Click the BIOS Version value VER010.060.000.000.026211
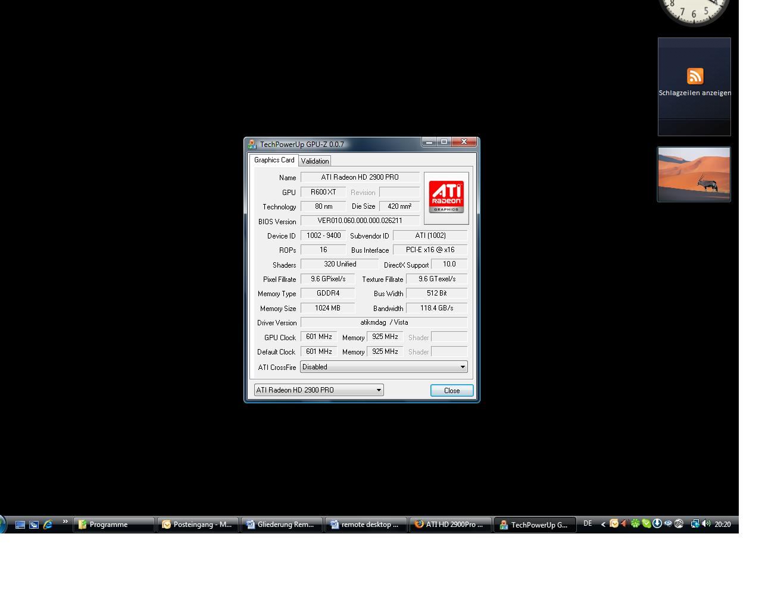The width and height of the screenshot is (762, 609). pos(360,221)
